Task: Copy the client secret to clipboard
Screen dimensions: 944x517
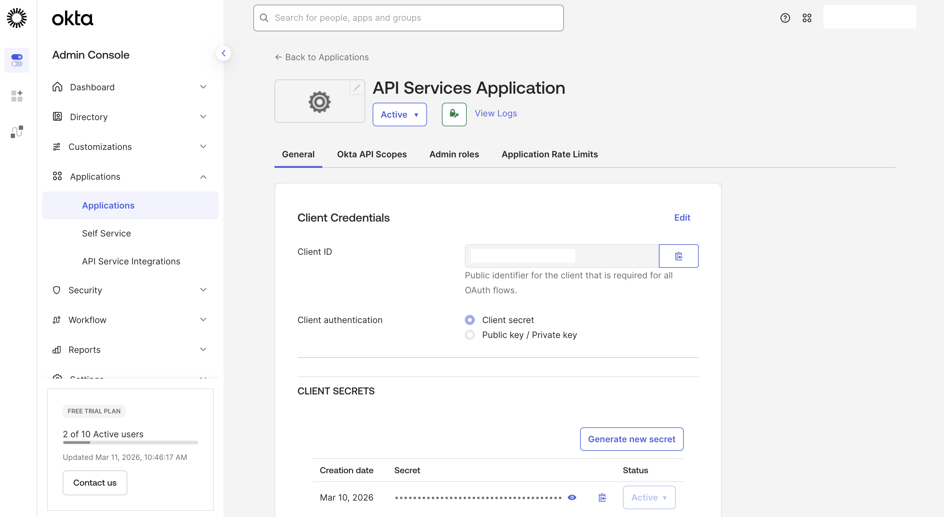Action: [x=602, y=497]
